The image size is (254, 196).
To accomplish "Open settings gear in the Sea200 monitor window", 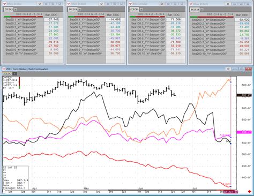I will (228, 4).
